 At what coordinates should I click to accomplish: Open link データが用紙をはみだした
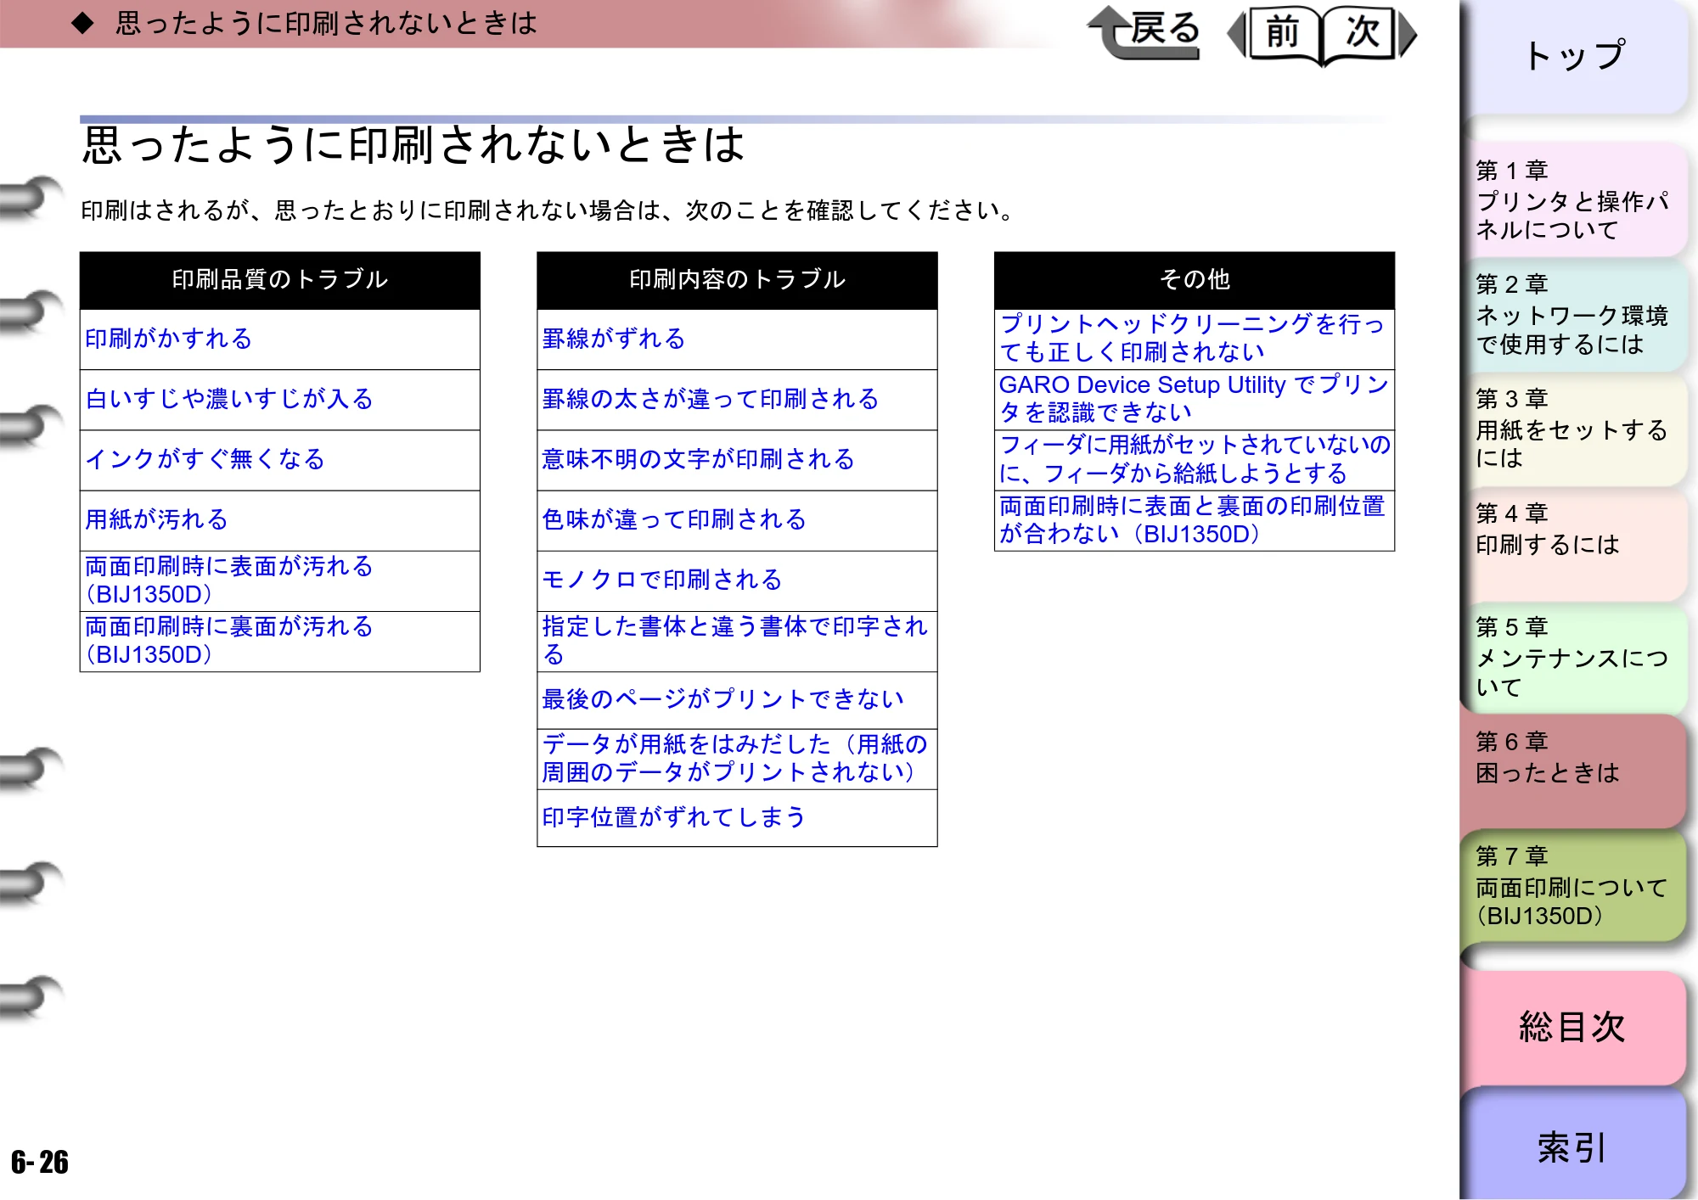click(735, 758)
